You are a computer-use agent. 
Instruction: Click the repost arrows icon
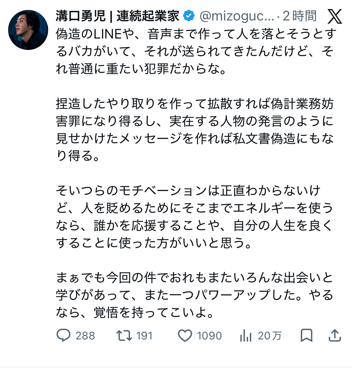coord(124,335)
